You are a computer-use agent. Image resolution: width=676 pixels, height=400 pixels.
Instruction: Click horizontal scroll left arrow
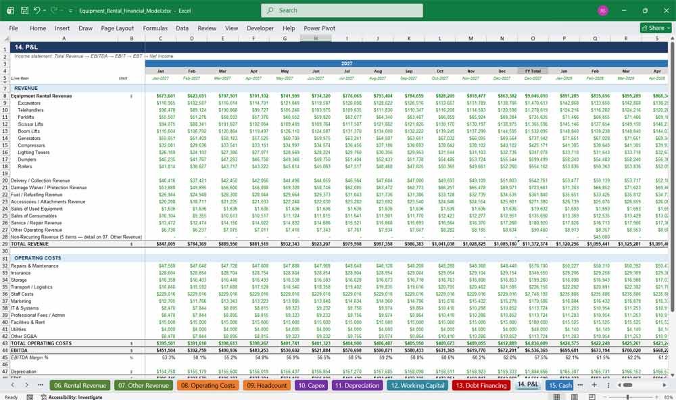[619, 385]
